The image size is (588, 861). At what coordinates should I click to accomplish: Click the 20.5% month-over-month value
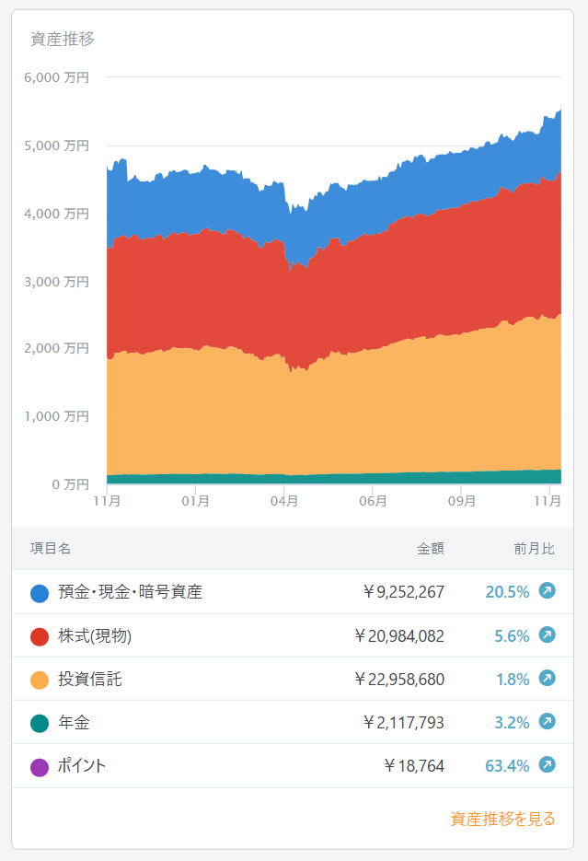tap(507, 592)
